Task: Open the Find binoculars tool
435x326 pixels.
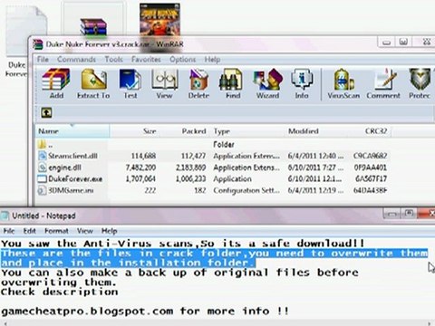Action: (x=232, y=80)
